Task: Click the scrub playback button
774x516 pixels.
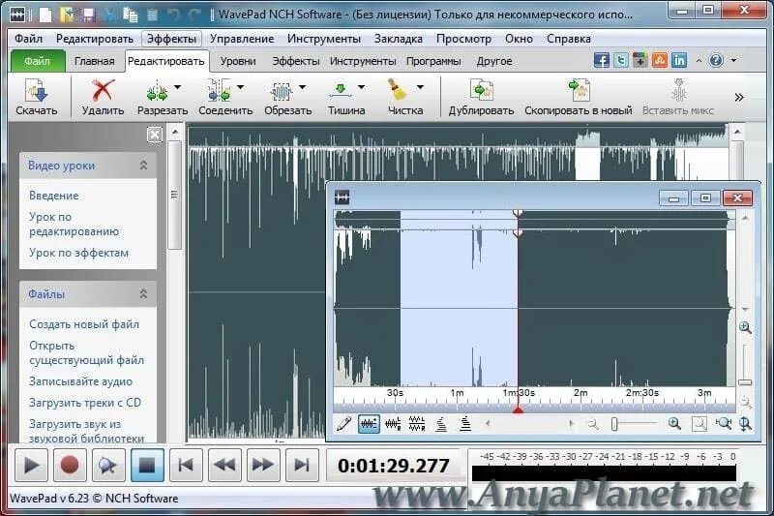Action: 108,465
